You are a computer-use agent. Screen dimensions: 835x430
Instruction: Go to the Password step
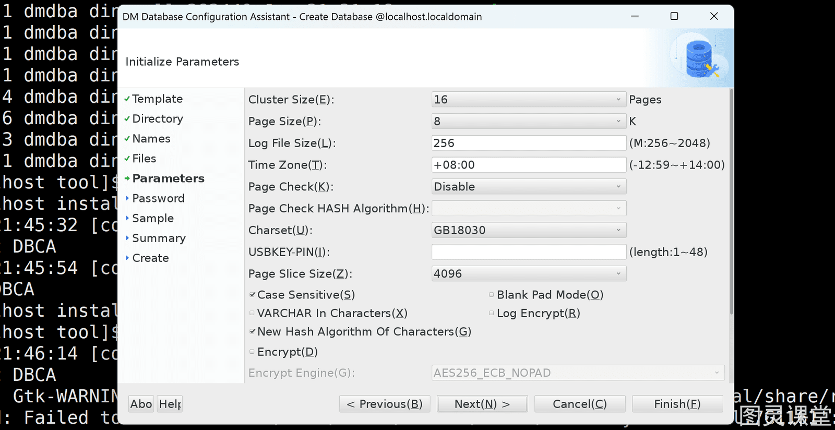(158, 198)
